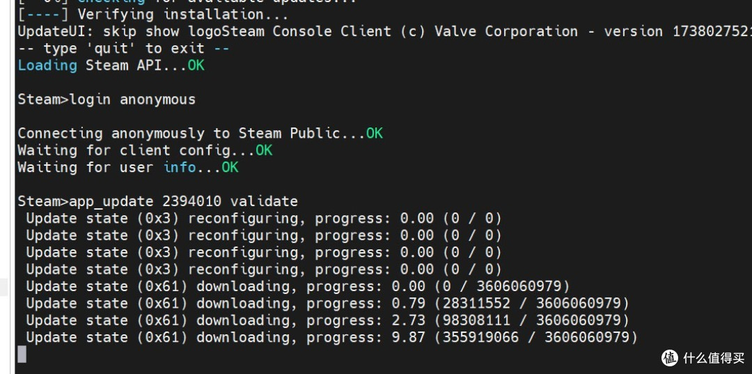Select the 2.73 progress download line
The width and height of the screenshot is (752, 374).
(327, 320)
